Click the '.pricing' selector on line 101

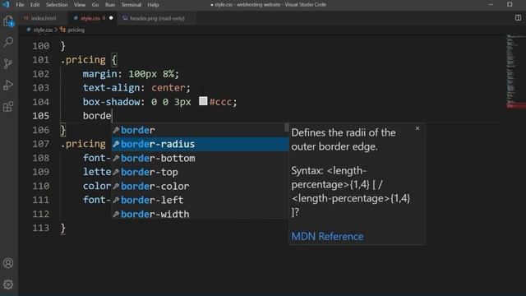click(83, 60)
